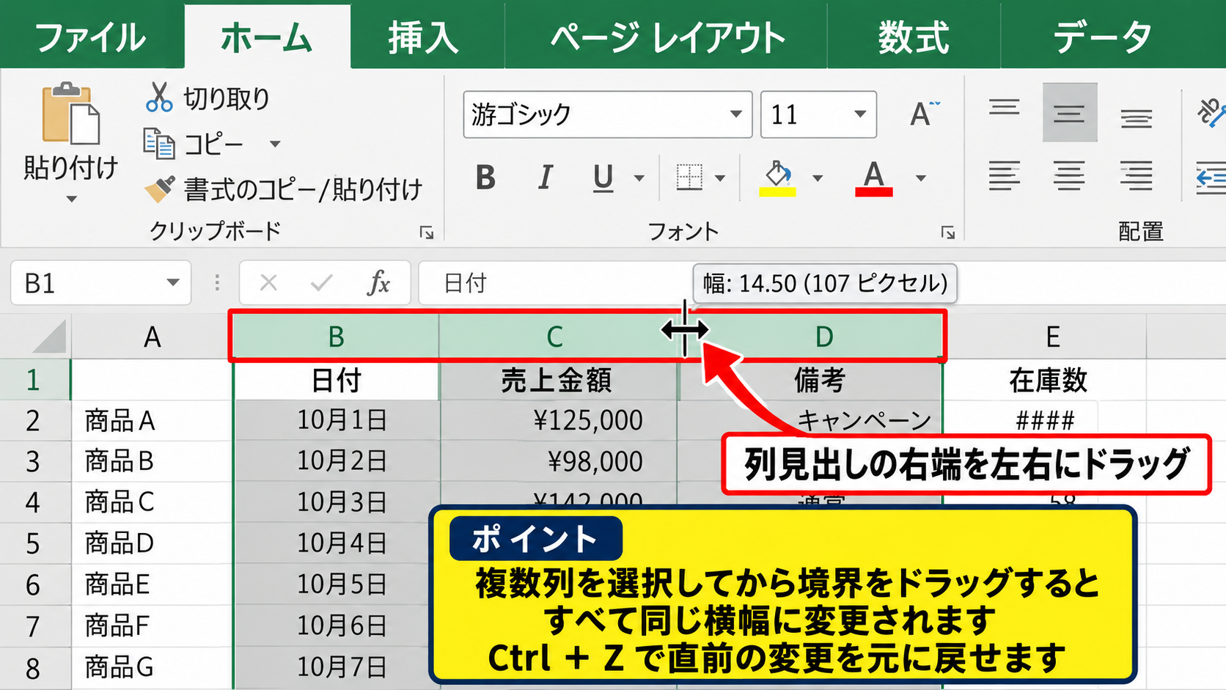The width and height of the screenshot is (1226, 690).
Task: Open the font size dropdown
Action: pyautogui.click(x=860, y=114)
